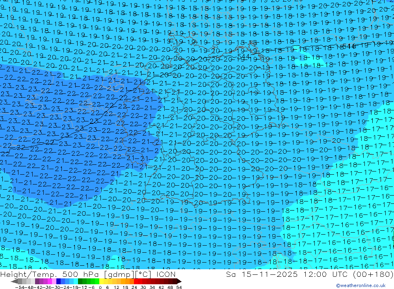Pick the pure blue swatch above the -30 label
Image resolution: width=394 pixels, height=289 pixels.
58,281
